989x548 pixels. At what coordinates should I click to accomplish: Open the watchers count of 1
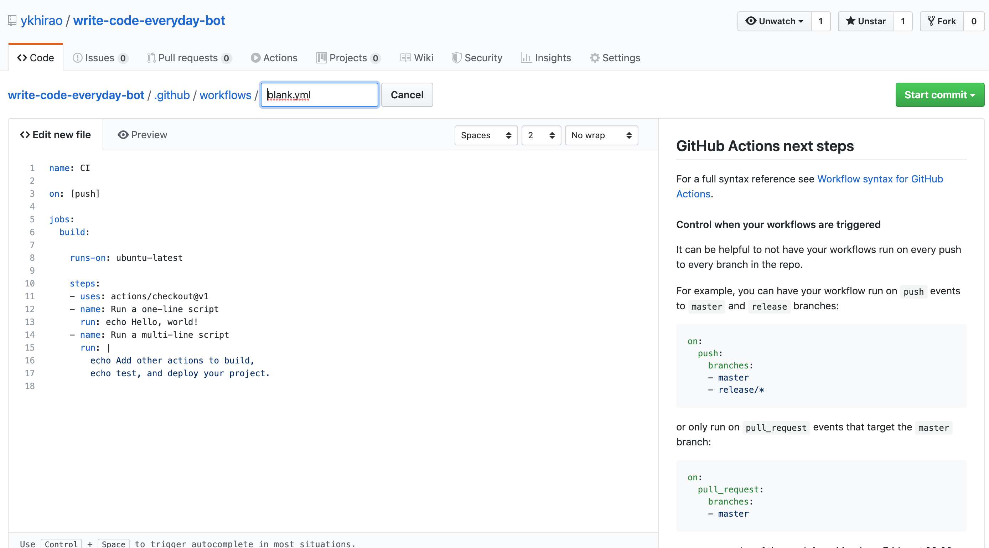tap(821, 21)
